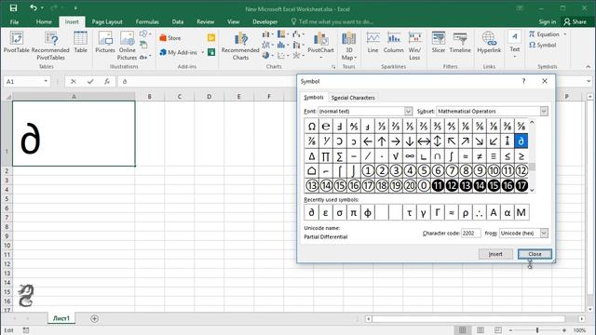
Task: Open the Font dropdown in Symbol dialog
Action: (408, 112)
